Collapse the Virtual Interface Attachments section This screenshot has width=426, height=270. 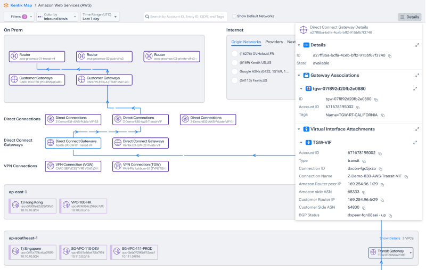(299, 129)
